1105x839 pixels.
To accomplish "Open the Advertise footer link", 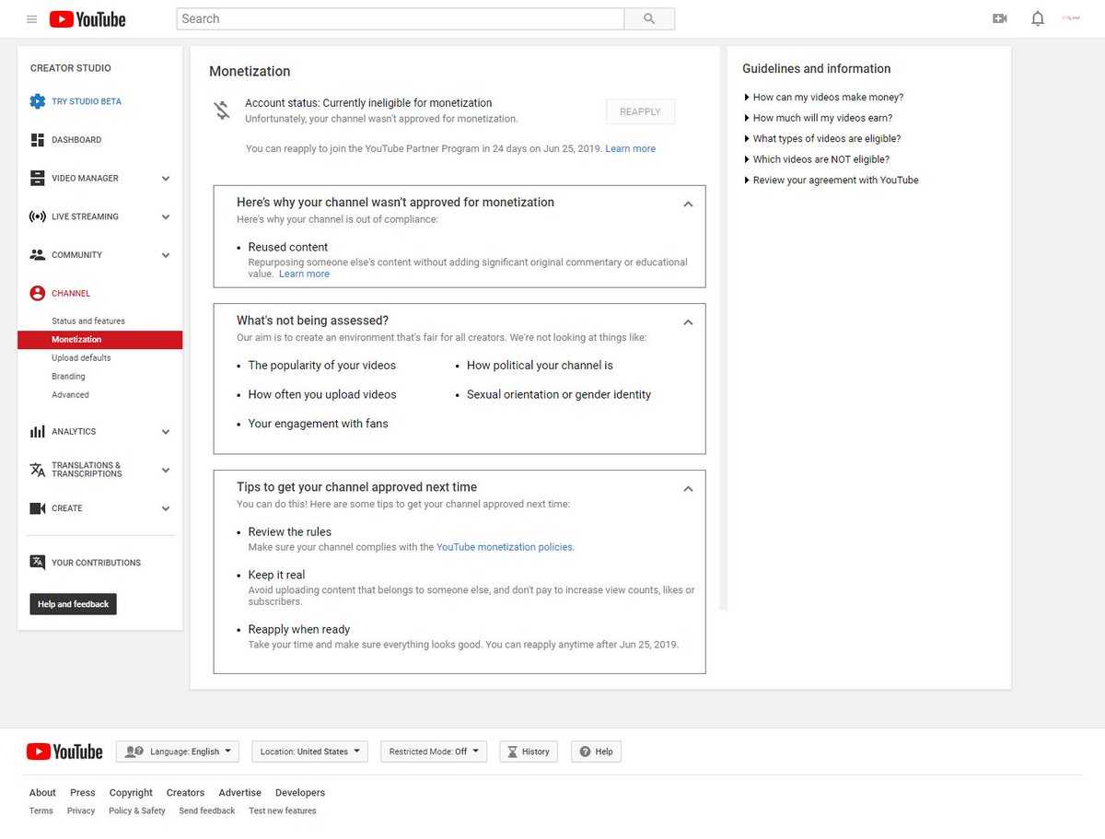I will 239,793.
